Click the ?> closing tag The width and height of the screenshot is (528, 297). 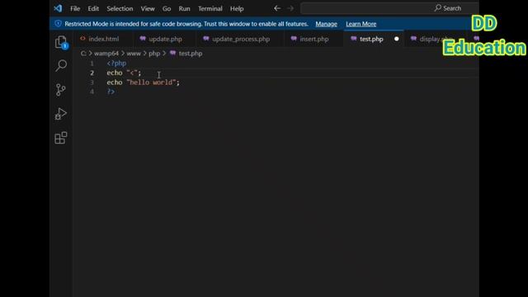111,92
